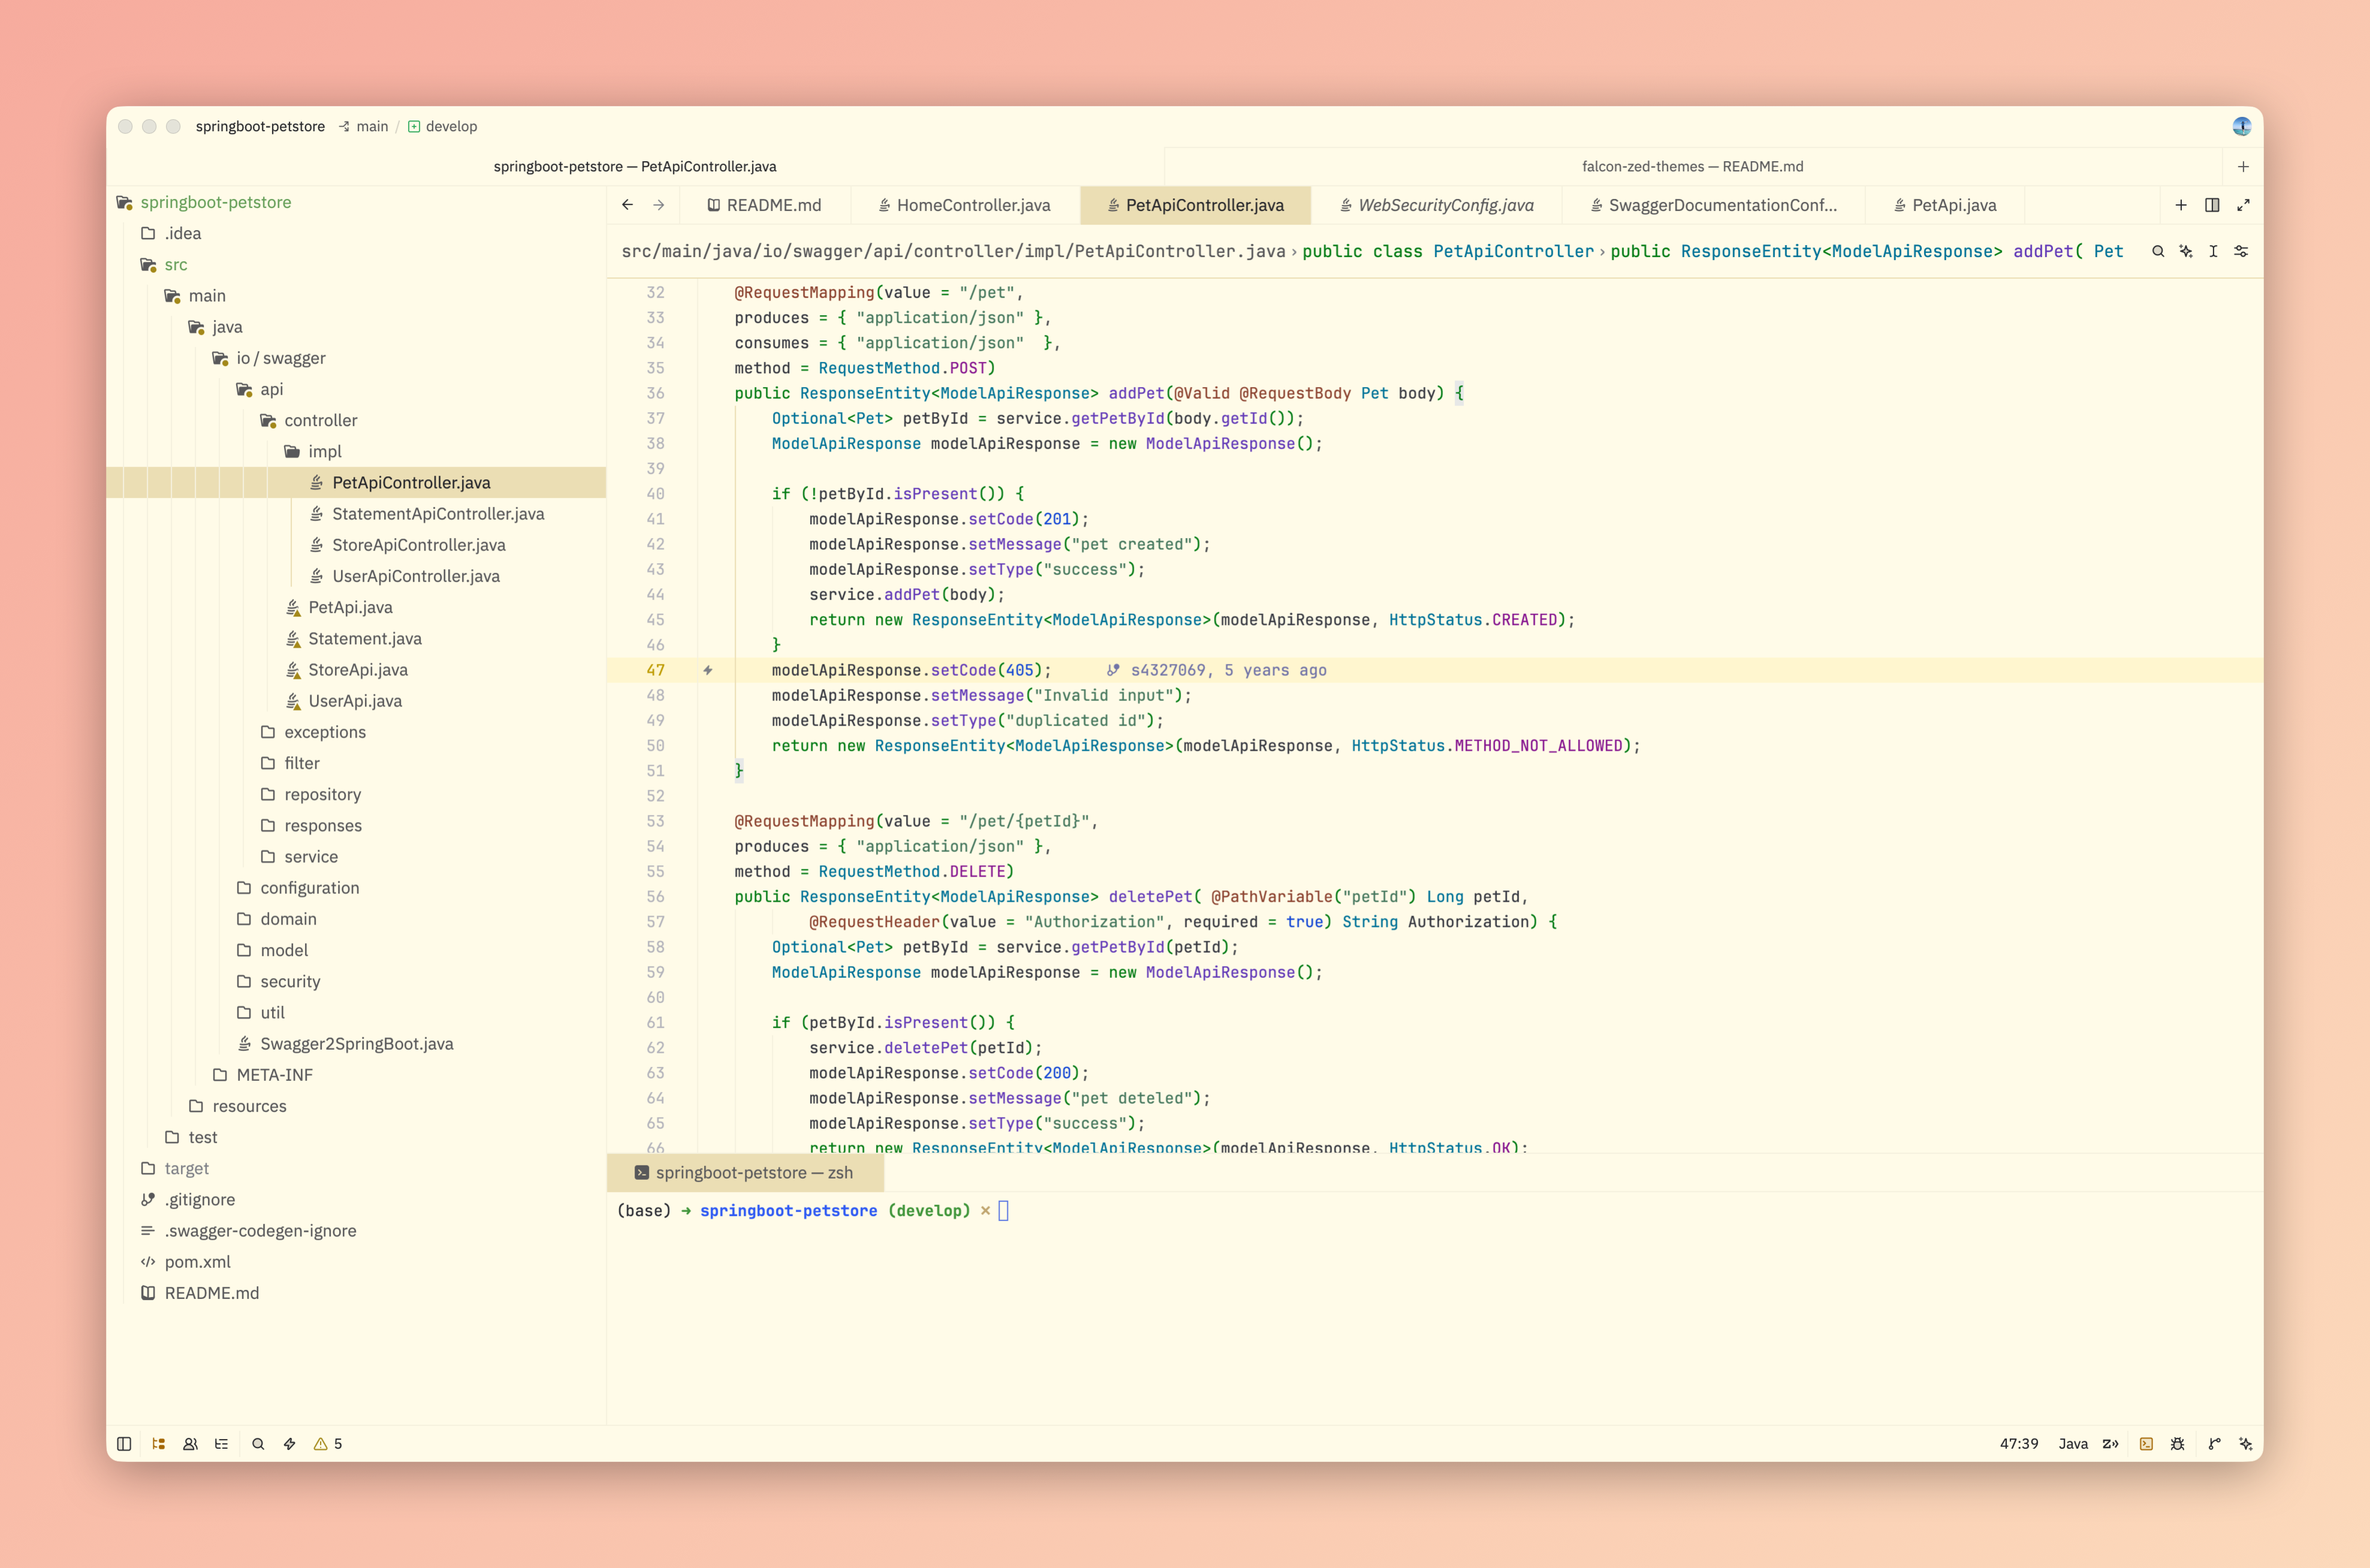
Task: Add a new window tab with the plus
Action: click(x=2243, y=166)
